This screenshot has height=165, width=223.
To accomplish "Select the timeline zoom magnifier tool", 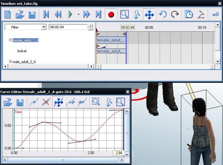I will (124, 14).
